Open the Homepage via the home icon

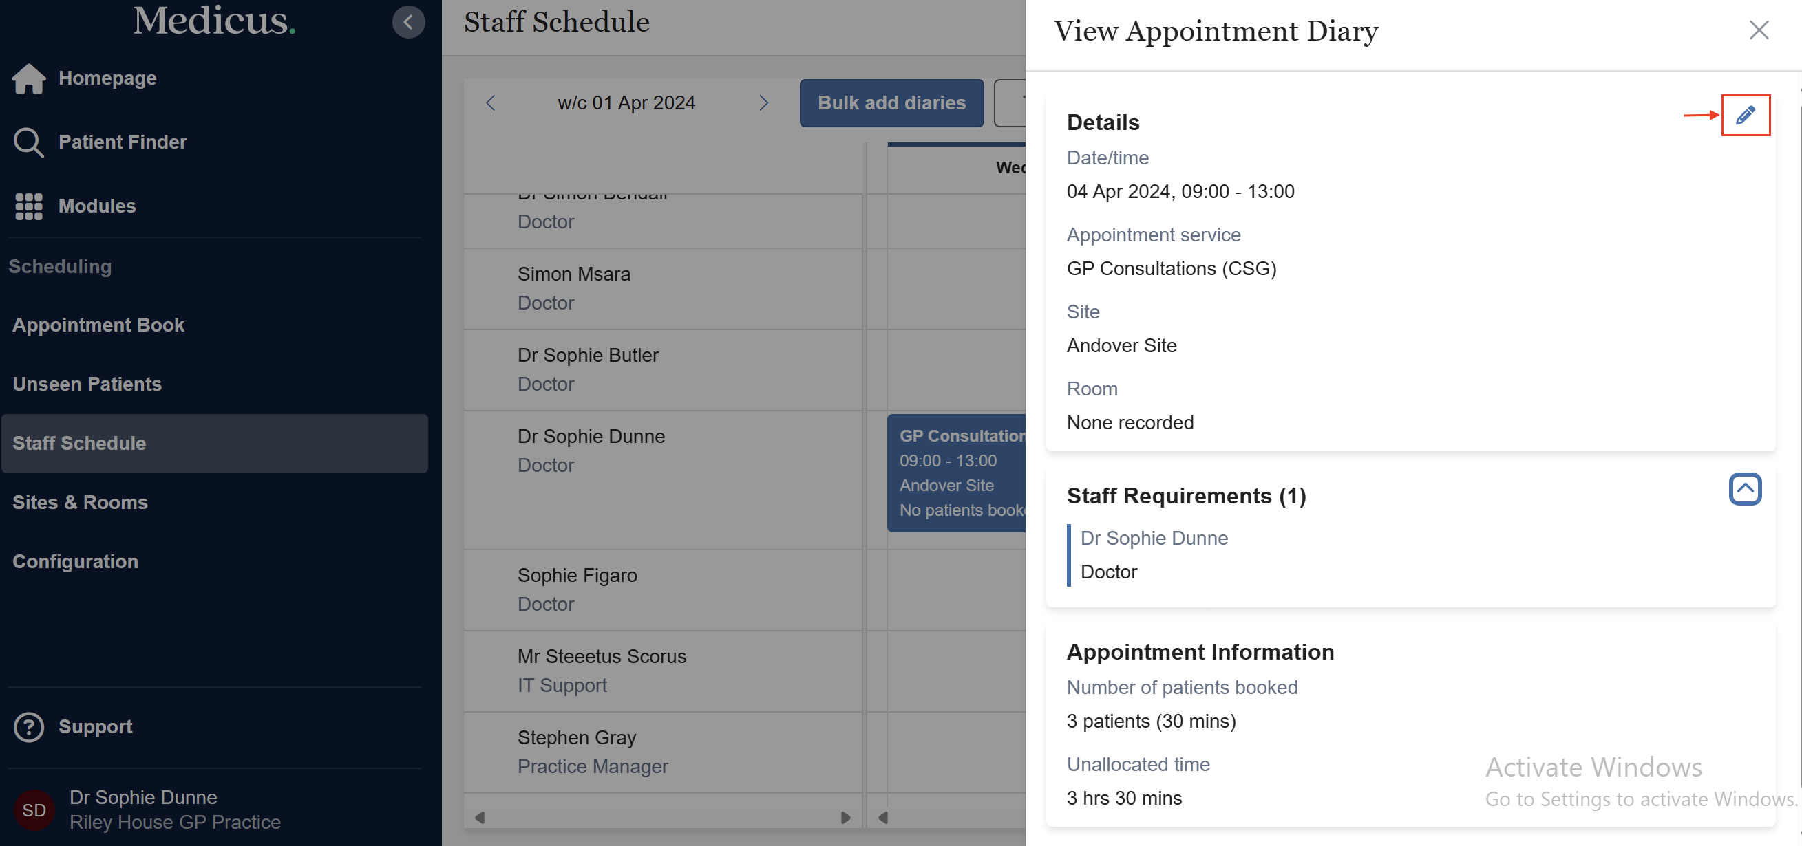29,78
